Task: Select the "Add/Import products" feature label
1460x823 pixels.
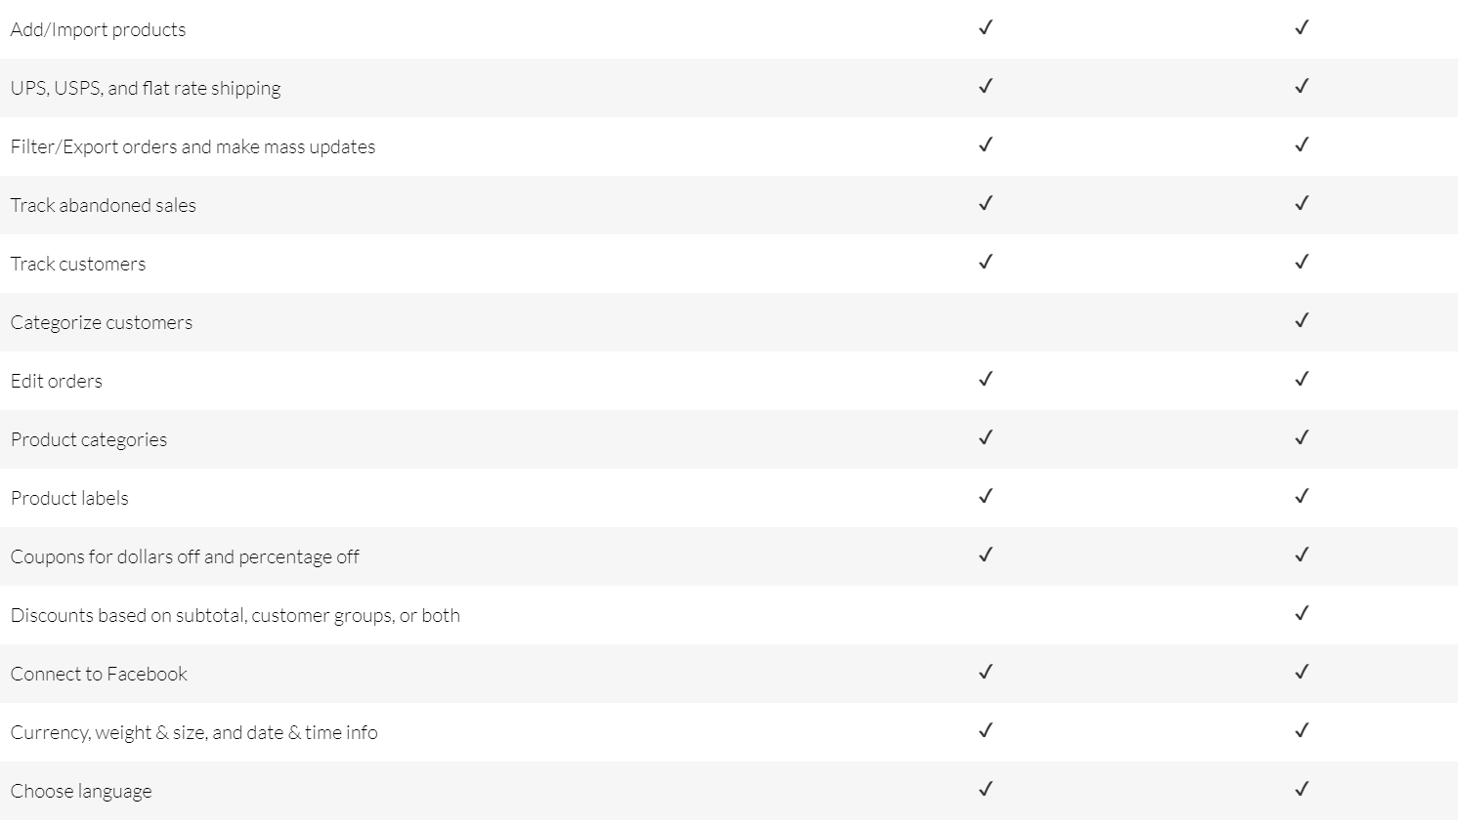Action: tap(98, 30)
